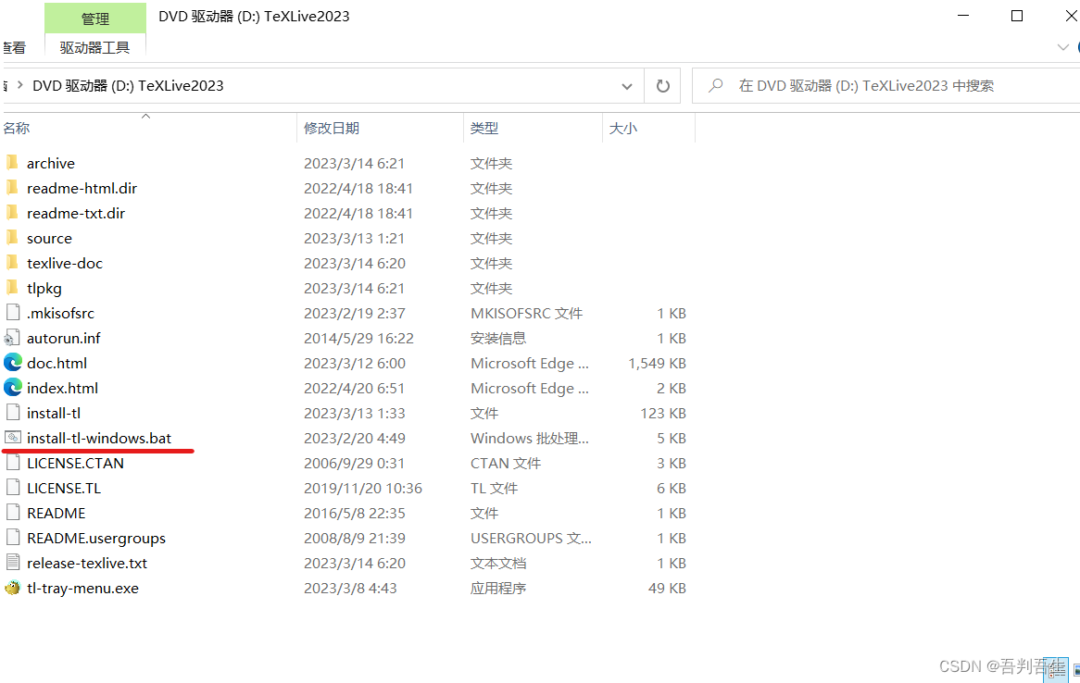Click the MKISOFSRC 文件 type cell
Image resolution: width=1080 pixels, height=683 pixels.
click(x=527, y=313)
